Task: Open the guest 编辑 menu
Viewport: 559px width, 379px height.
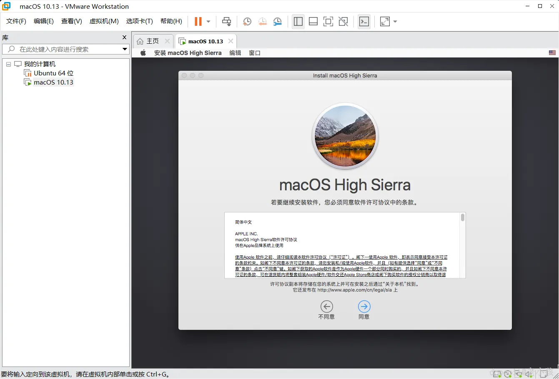Action: [x=235, y=53]
